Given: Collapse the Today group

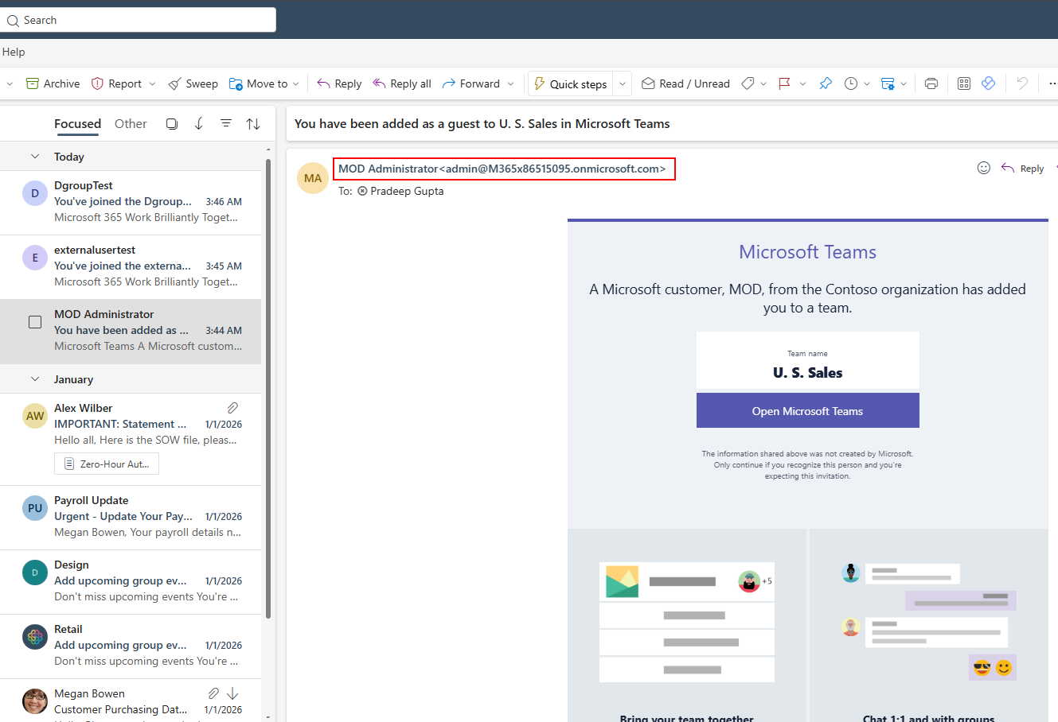Looking at the screenshot, I should 35,157.
